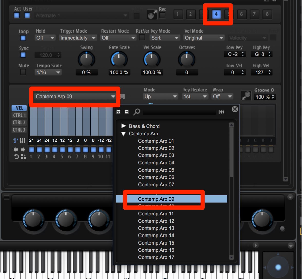Click the magnifier search icon
This screenshot has width=302, height=279.
click(137, 112)
